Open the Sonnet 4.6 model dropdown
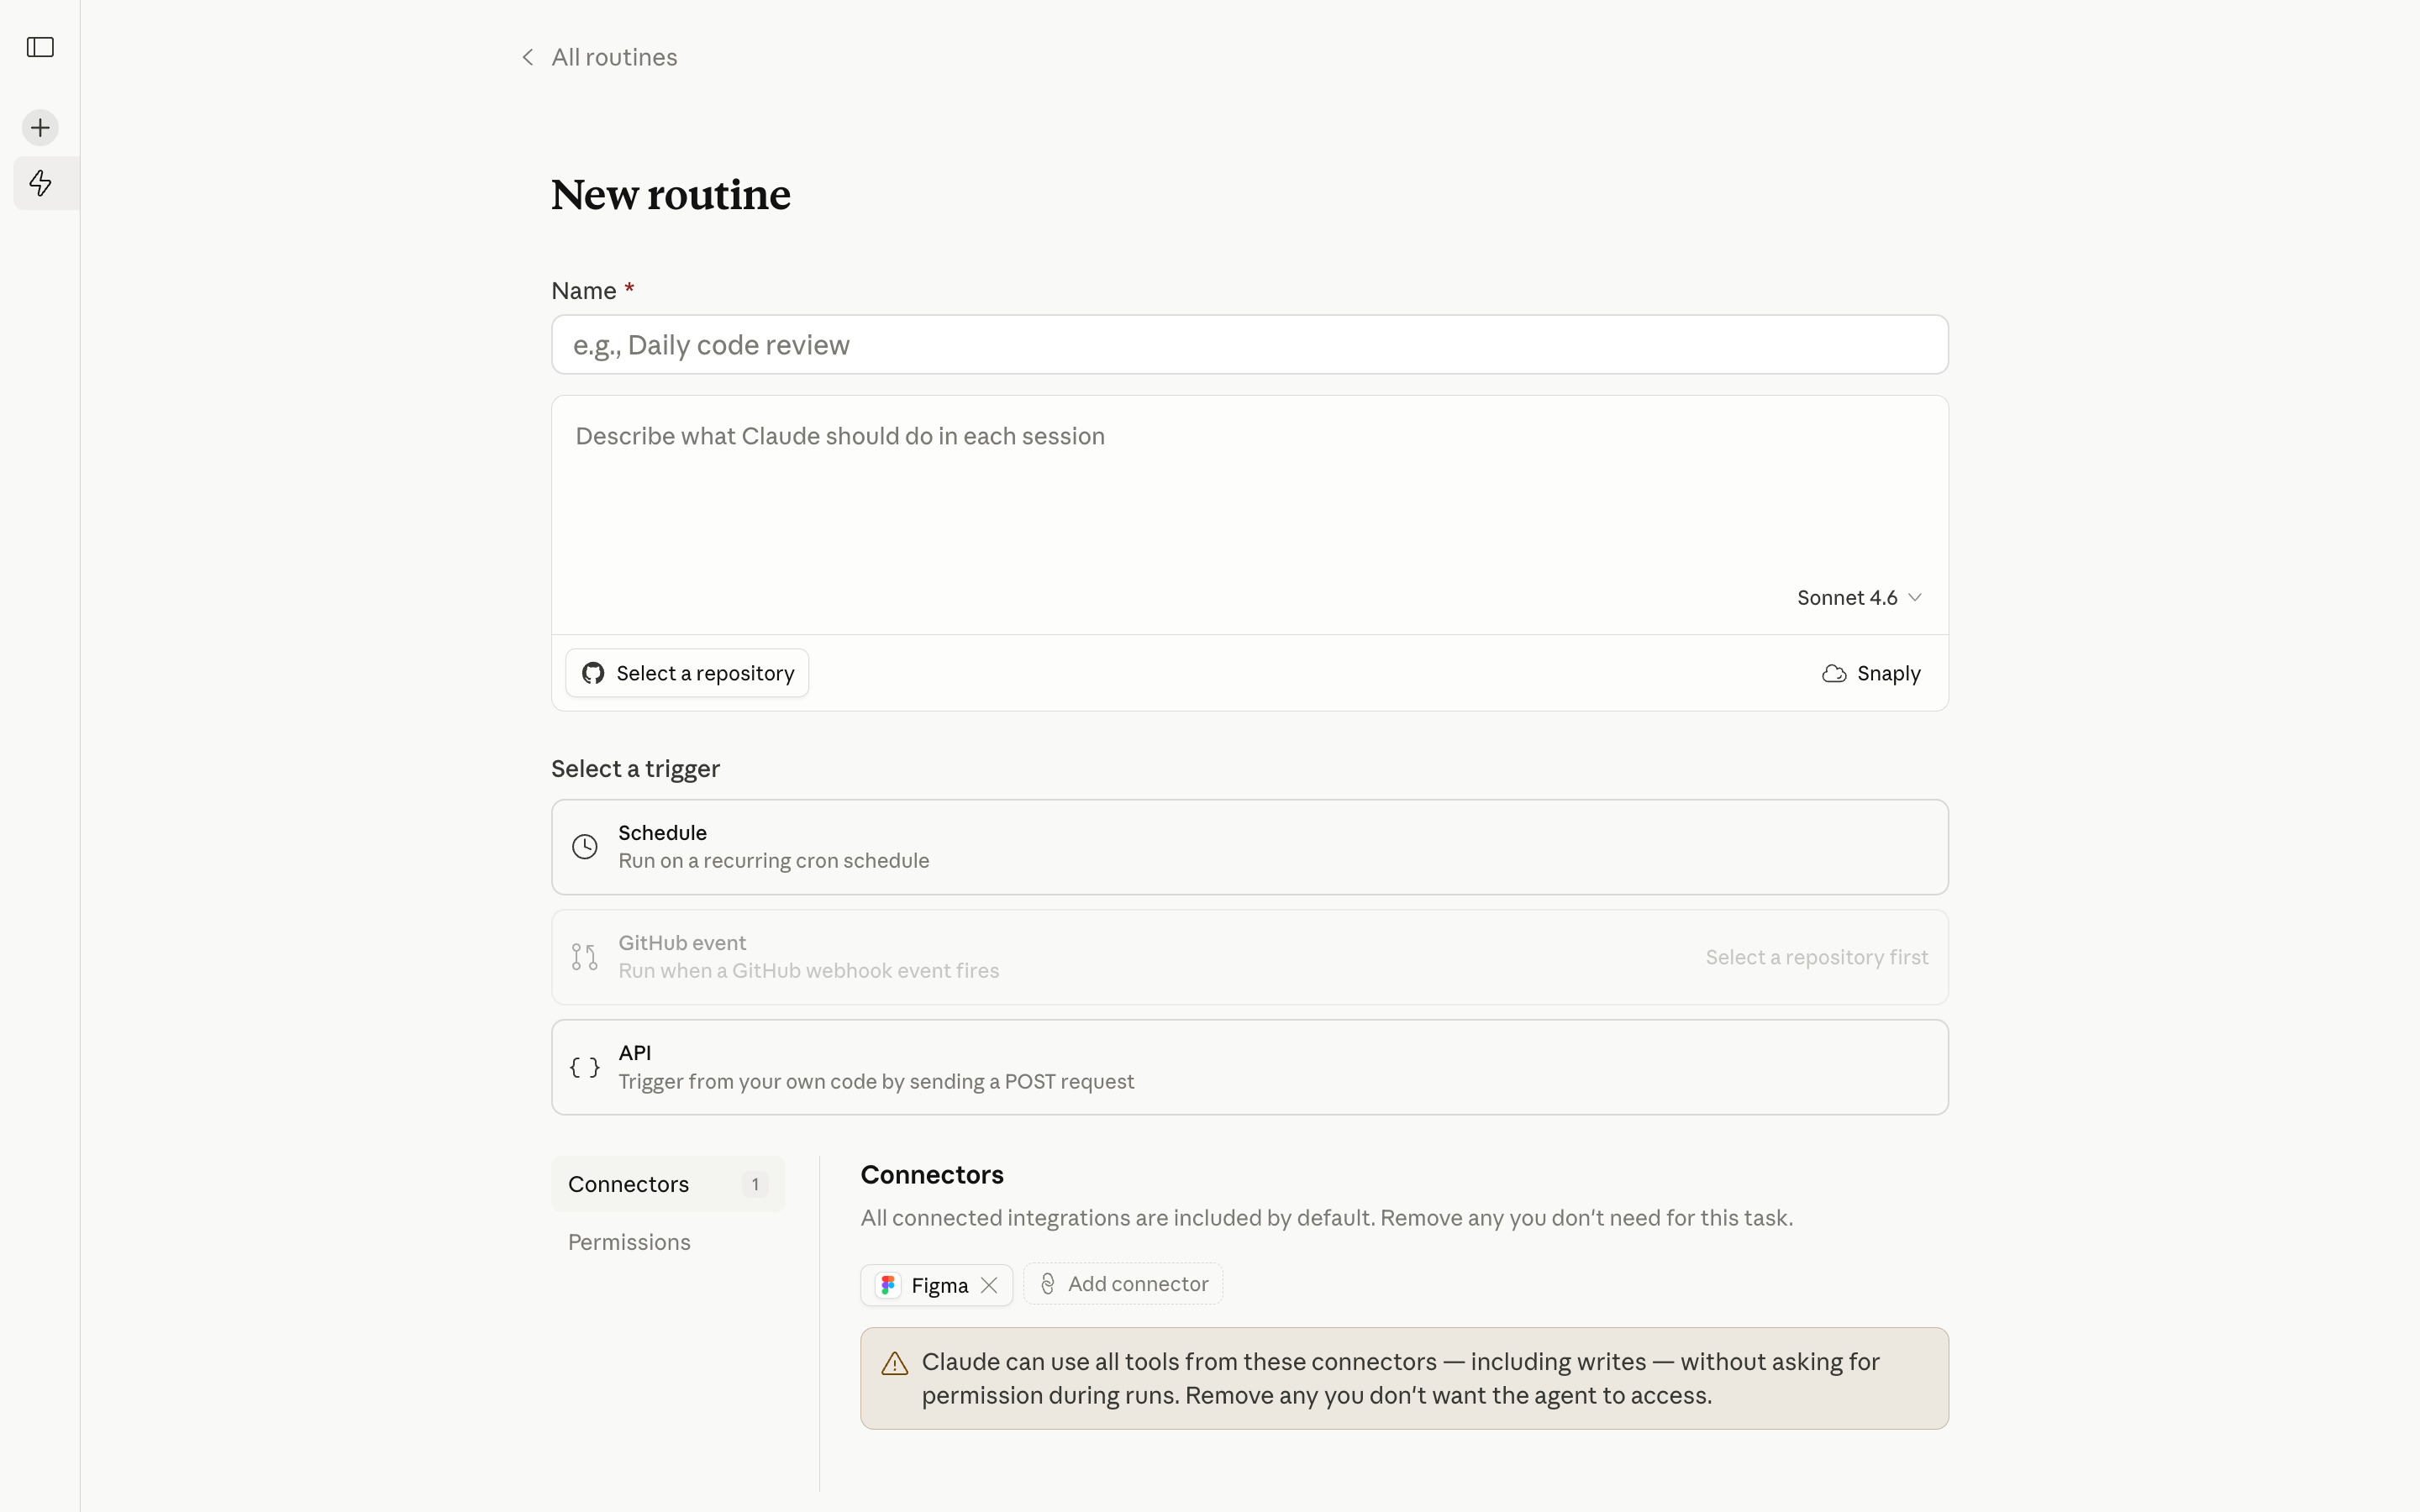The width and height of the screenshot is (2420, 1512). 1859,597
